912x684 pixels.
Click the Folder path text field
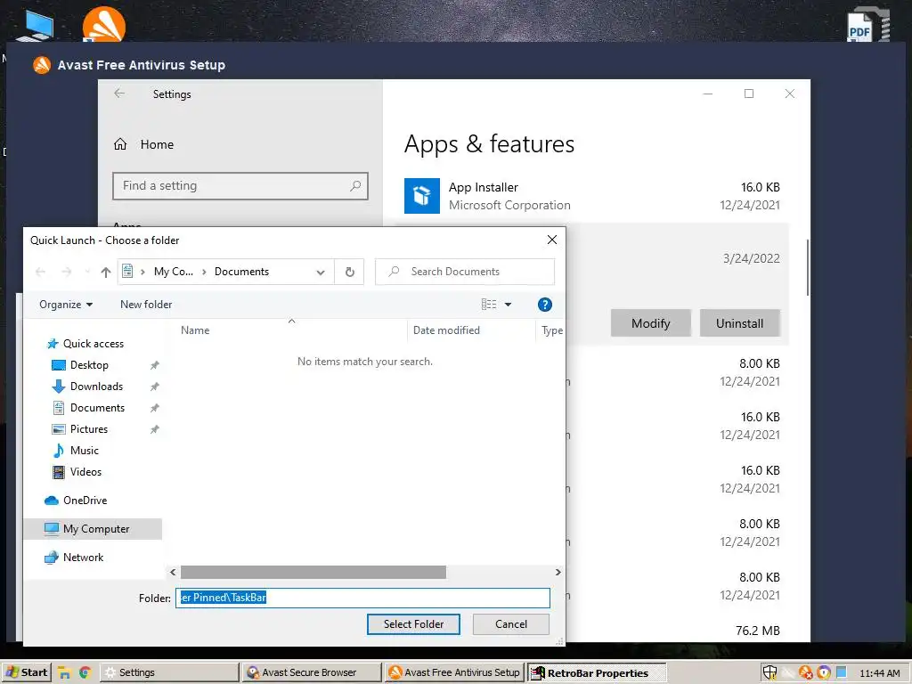[362, 598]
